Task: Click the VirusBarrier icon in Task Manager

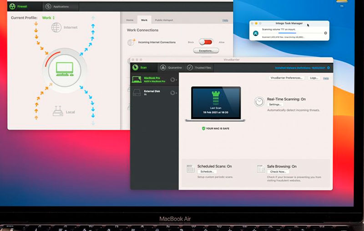Action: (256, 33)
